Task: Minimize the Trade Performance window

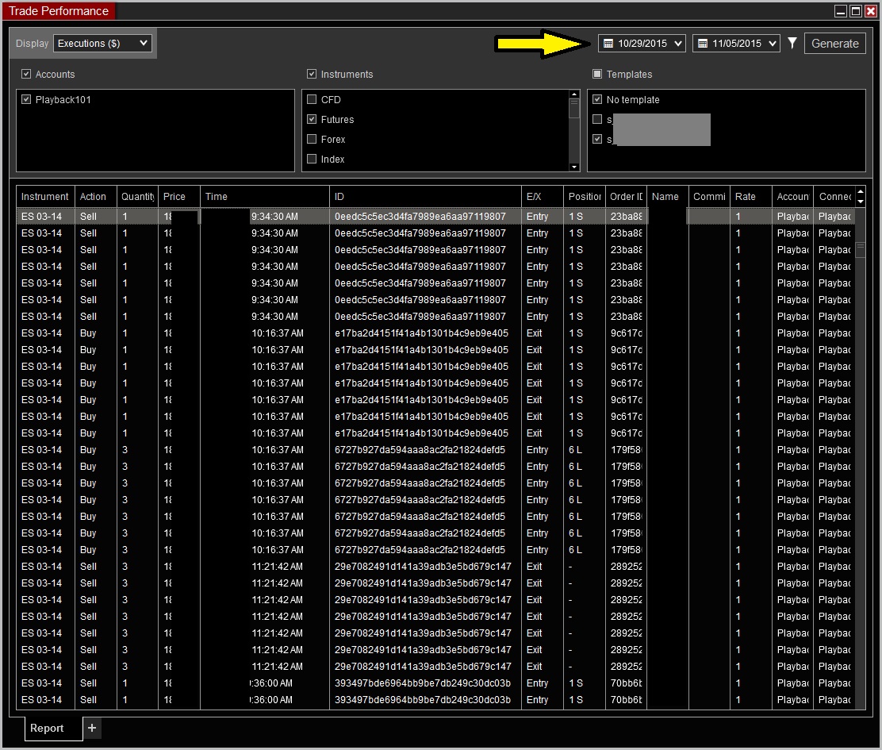Action: tap(841, 10)
